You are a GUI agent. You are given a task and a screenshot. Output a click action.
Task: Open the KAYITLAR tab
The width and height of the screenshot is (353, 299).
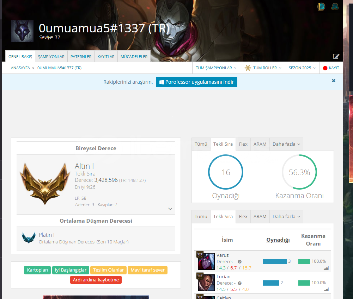[106, 57]
